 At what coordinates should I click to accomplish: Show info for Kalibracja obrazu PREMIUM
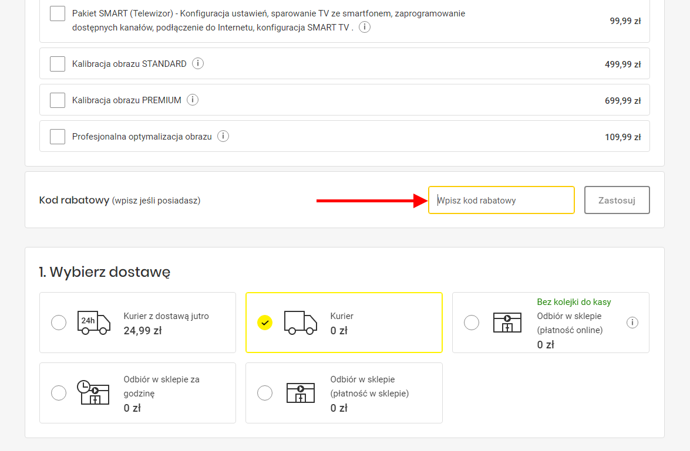pos(193,100)
